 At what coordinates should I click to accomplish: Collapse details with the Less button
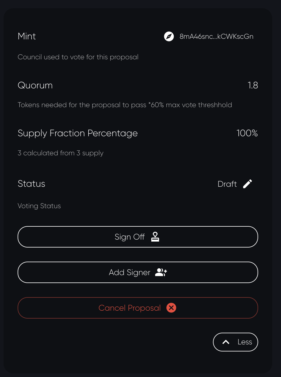(235, 342)
